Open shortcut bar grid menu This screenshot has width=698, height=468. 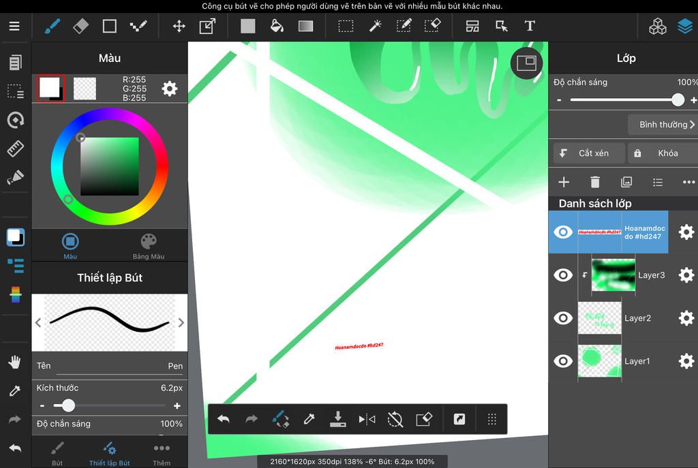[x=491, y=419]
